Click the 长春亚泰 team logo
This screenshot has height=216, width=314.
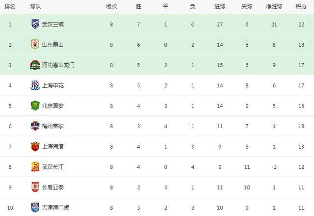(35, 187)
